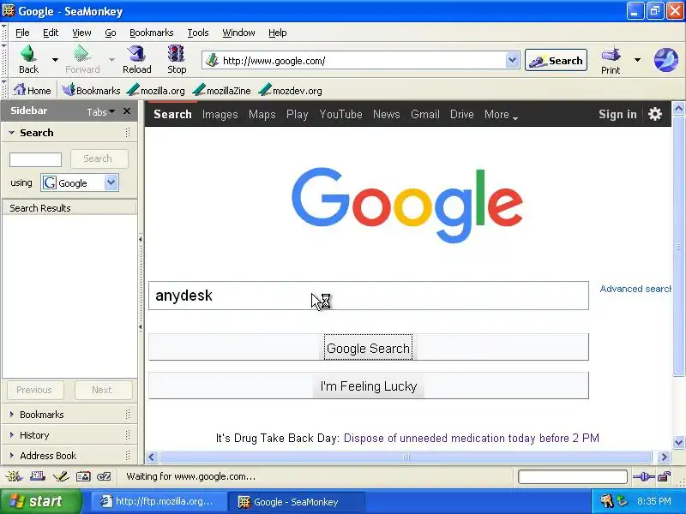Expand the sidebar Bookmarks panel
686x514 pixels.
tap(41, 415)
